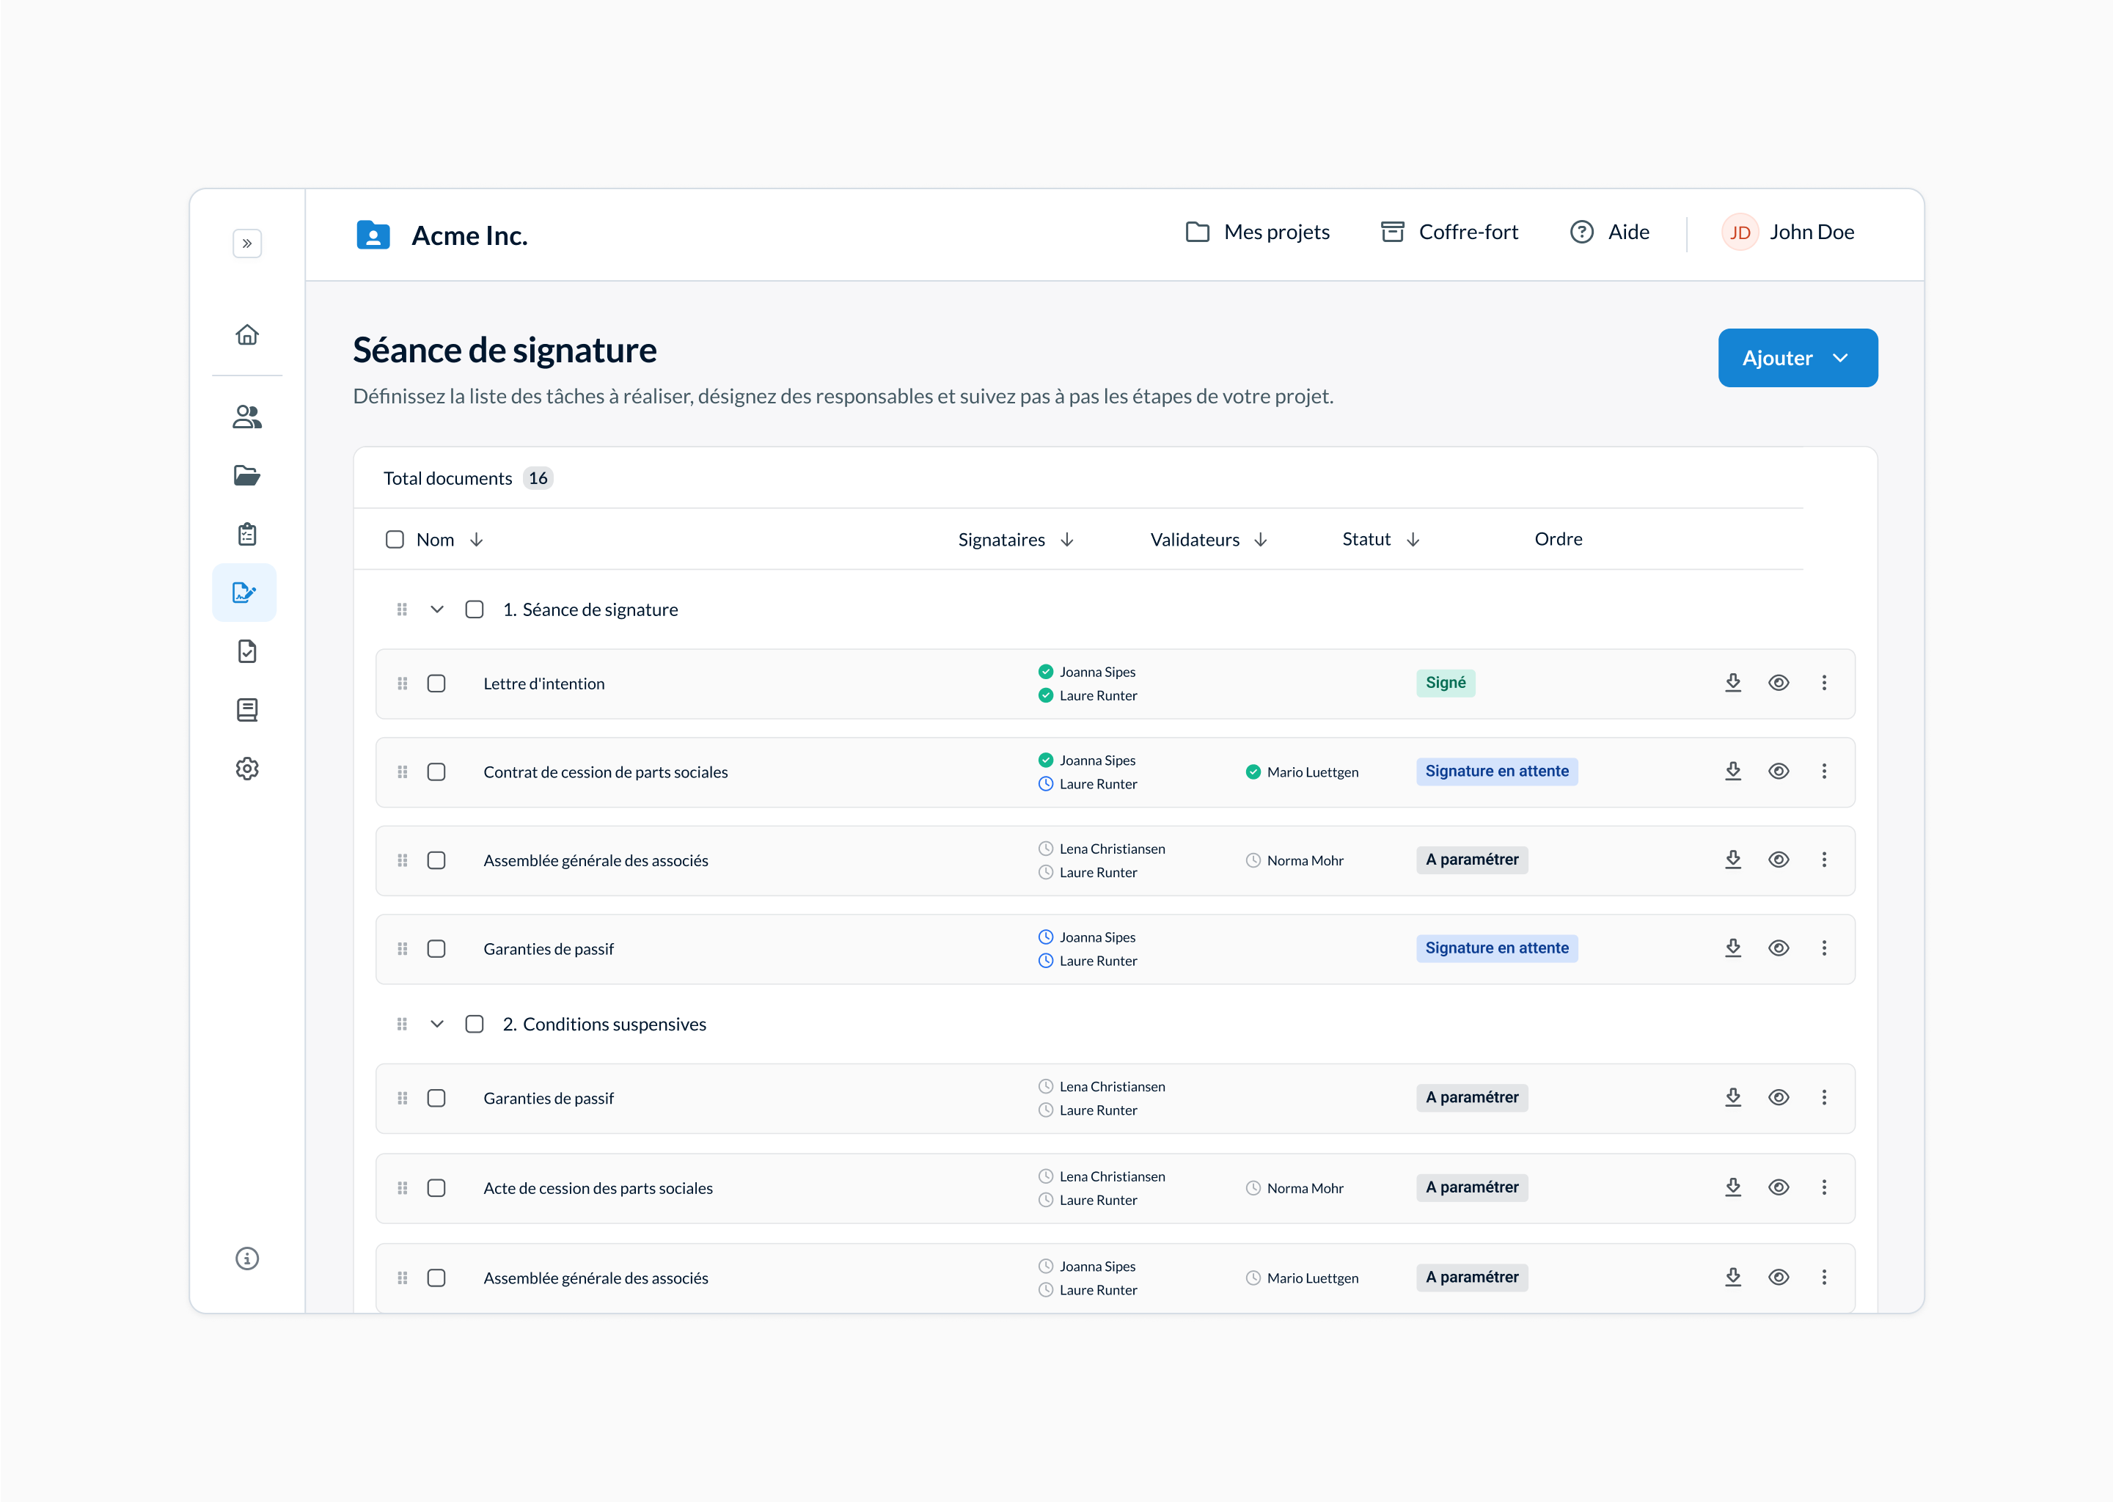Collapse the Séance de signature section
Screen dimensions: 2113x1502
pos(436,609)
